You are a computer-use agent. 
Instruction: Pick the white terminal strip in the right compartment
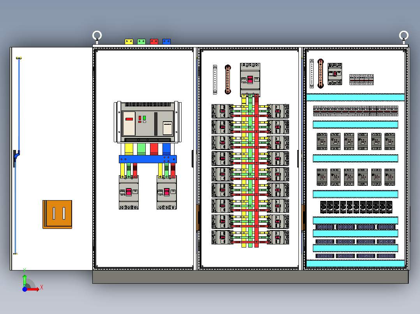tap(312, 73)
